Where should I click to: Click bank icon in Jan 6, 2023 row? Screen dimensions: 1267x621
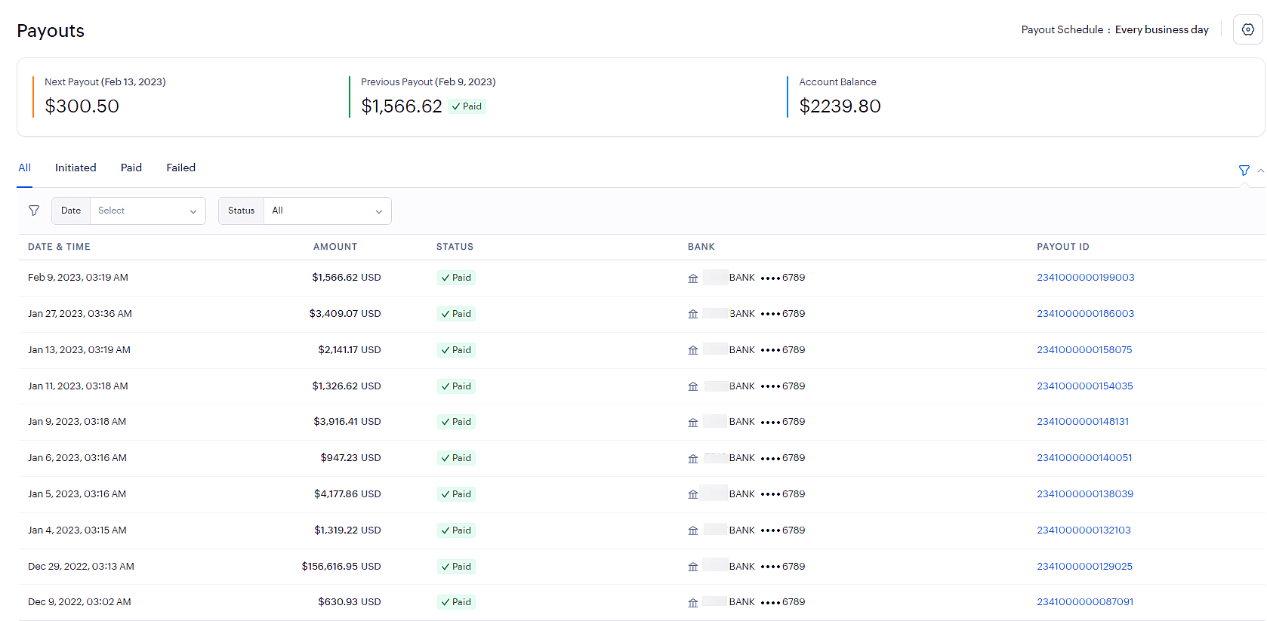(x=693, y=459)
